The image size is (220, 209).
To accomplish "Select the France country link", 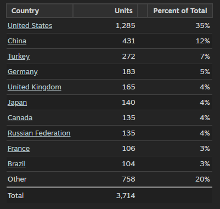I will point(19,149).
